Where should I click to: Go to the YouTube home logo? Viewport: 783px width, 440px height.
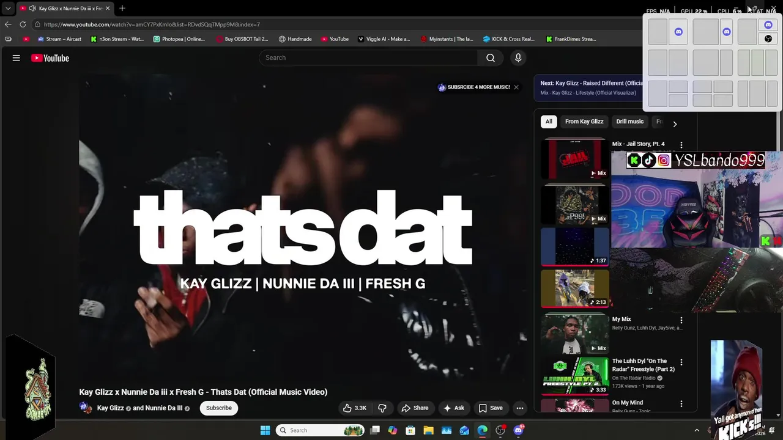pos(50,58)
